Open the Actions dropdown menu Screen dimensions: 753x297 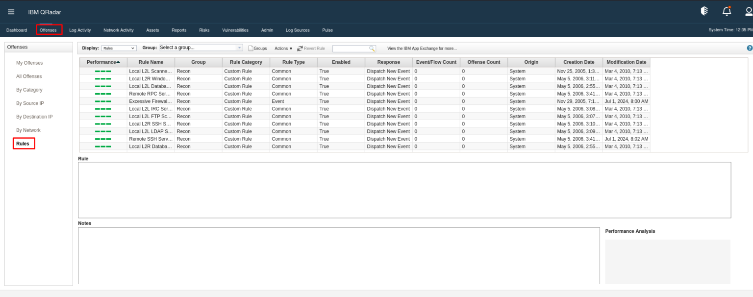(283, 49)
